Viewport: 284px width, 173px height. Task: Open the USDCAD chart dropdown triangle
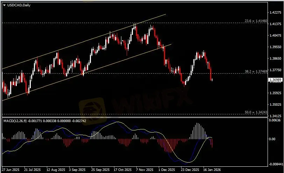4,5
